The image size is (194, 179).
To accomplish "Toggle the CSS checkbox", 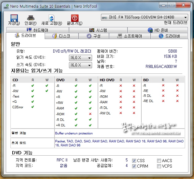I will tap(134, 161).
